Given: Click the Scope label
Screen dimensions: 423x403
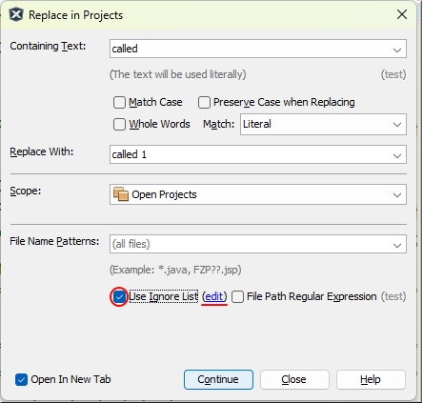Looking at the screenshot, I should pos(26,191).
